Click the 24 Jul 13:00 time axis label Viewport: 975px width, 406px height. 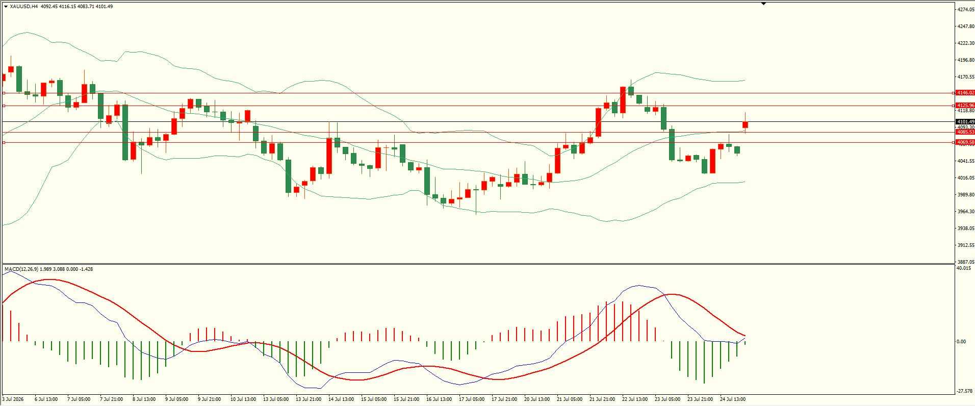click(733, 399)
